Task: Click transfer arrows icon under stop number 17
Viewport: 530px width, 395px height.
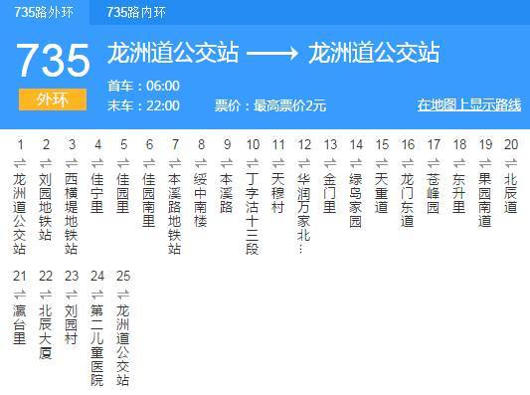Action: point(434,163)
